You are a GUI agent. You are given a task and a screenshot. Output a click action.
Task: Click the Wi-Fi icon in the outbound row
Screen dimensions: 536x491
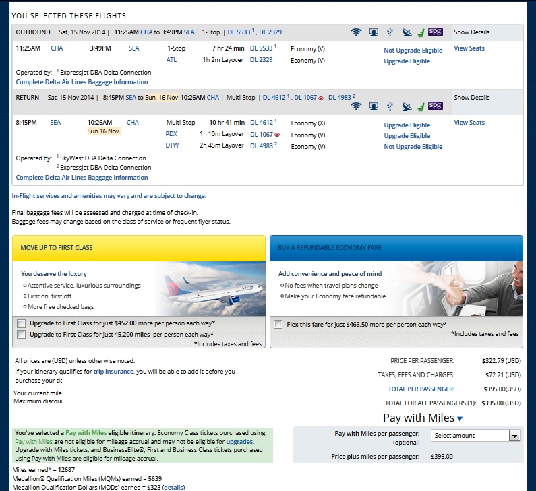356,32
